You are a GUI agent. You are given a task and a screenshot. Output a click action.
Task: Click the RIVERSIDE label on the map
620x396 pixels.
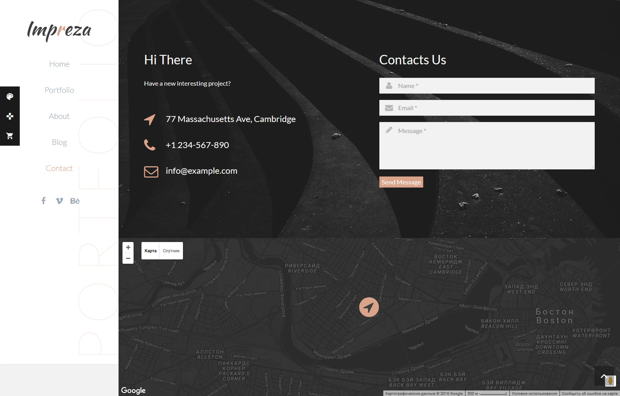(x=303, y=271)
